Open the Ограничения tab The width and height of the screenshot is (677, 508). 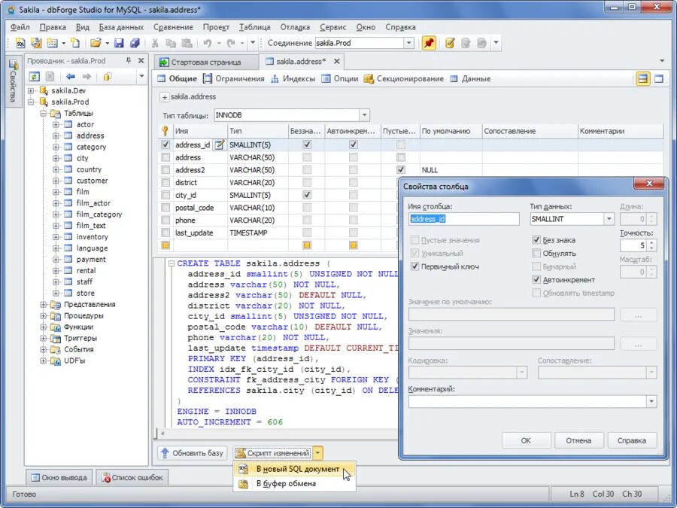(234, 78)
